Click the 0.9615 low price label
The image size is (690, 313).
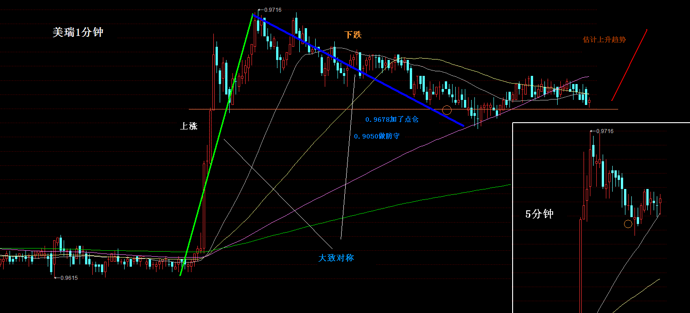[69, 278]
